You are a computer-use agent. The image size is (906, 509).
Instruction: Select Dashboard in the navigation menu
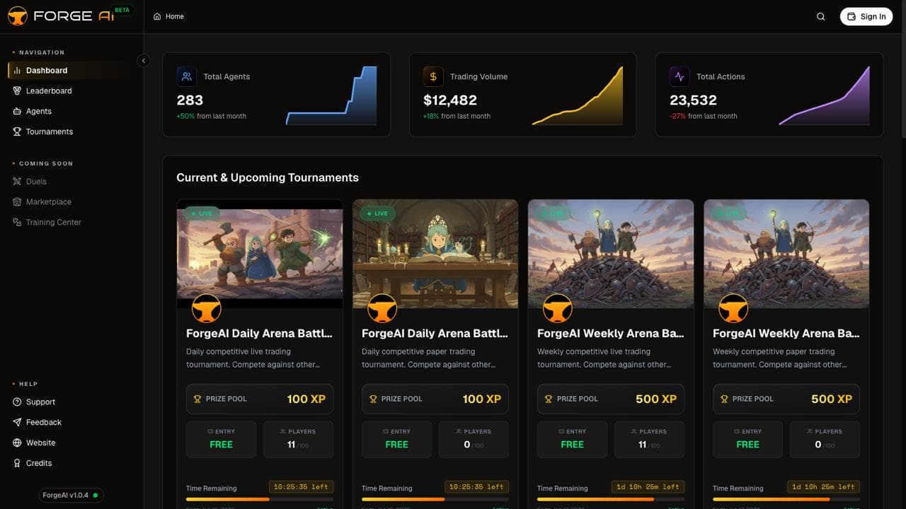[47, 70]
